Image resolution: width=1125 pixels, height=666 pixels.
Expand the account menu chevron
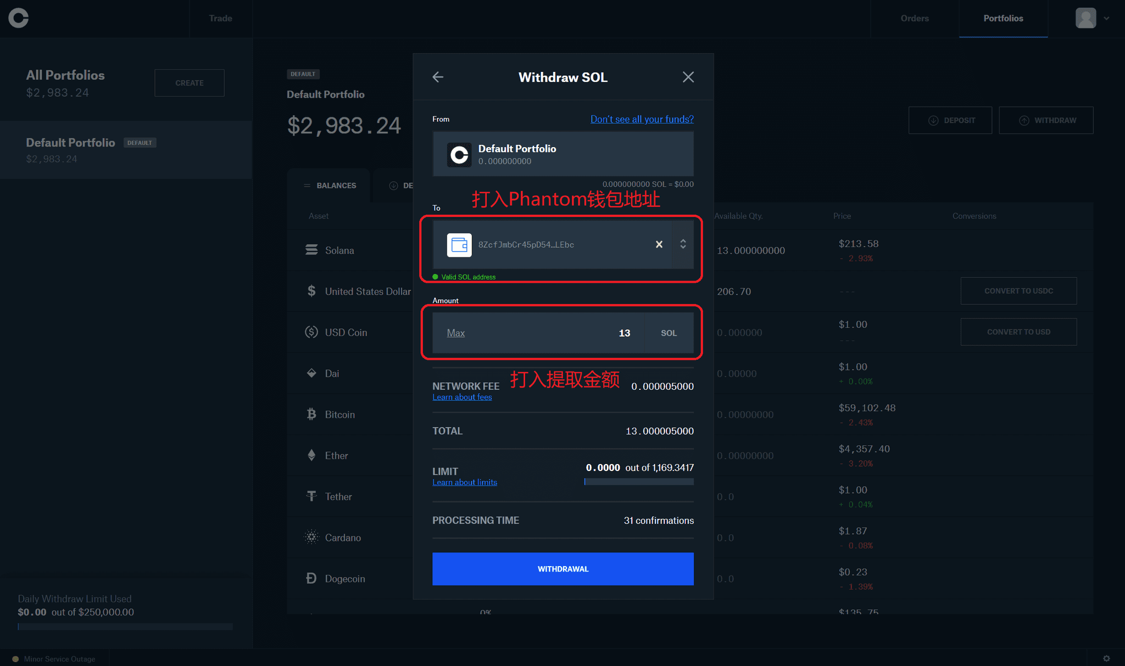pos(1106,19)
